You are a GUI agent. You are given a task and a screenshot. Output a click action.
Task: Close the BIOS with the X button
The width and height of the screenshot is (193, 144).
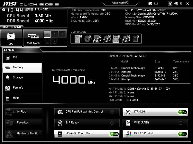[x=188, y=4]
